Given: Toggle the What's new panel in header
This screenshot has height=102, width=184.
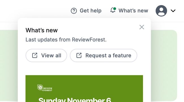Looking at the screenshot, I should (x=129, y=10).
